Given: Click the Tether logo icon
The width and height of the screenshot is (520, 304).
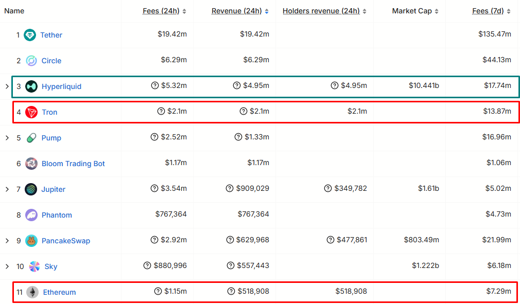Looking at the screenshot, I should click(30, 35).
